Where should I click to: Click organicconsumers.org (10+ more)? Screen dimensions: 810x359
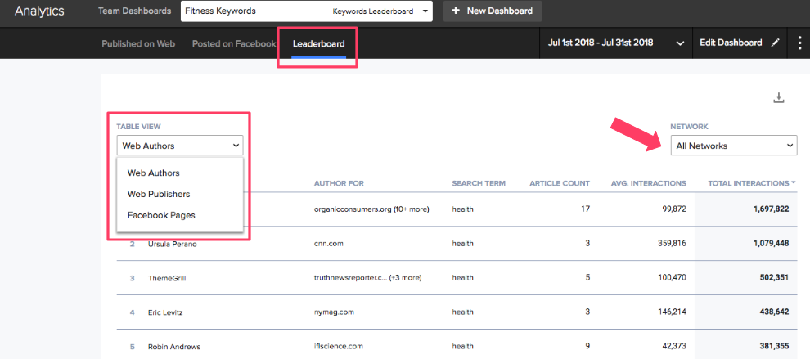[372, 209]
